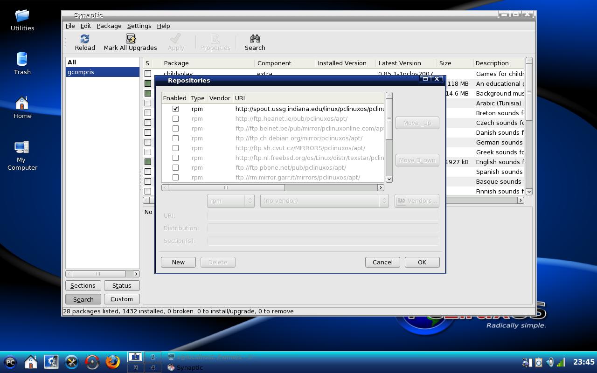Disable the spout.ussg.indiana.edu repository checkbox
The image size is (597, 373).
[x=175, y=109]
